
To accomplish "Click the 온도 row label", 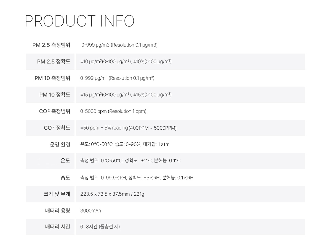I will (65, 161).
